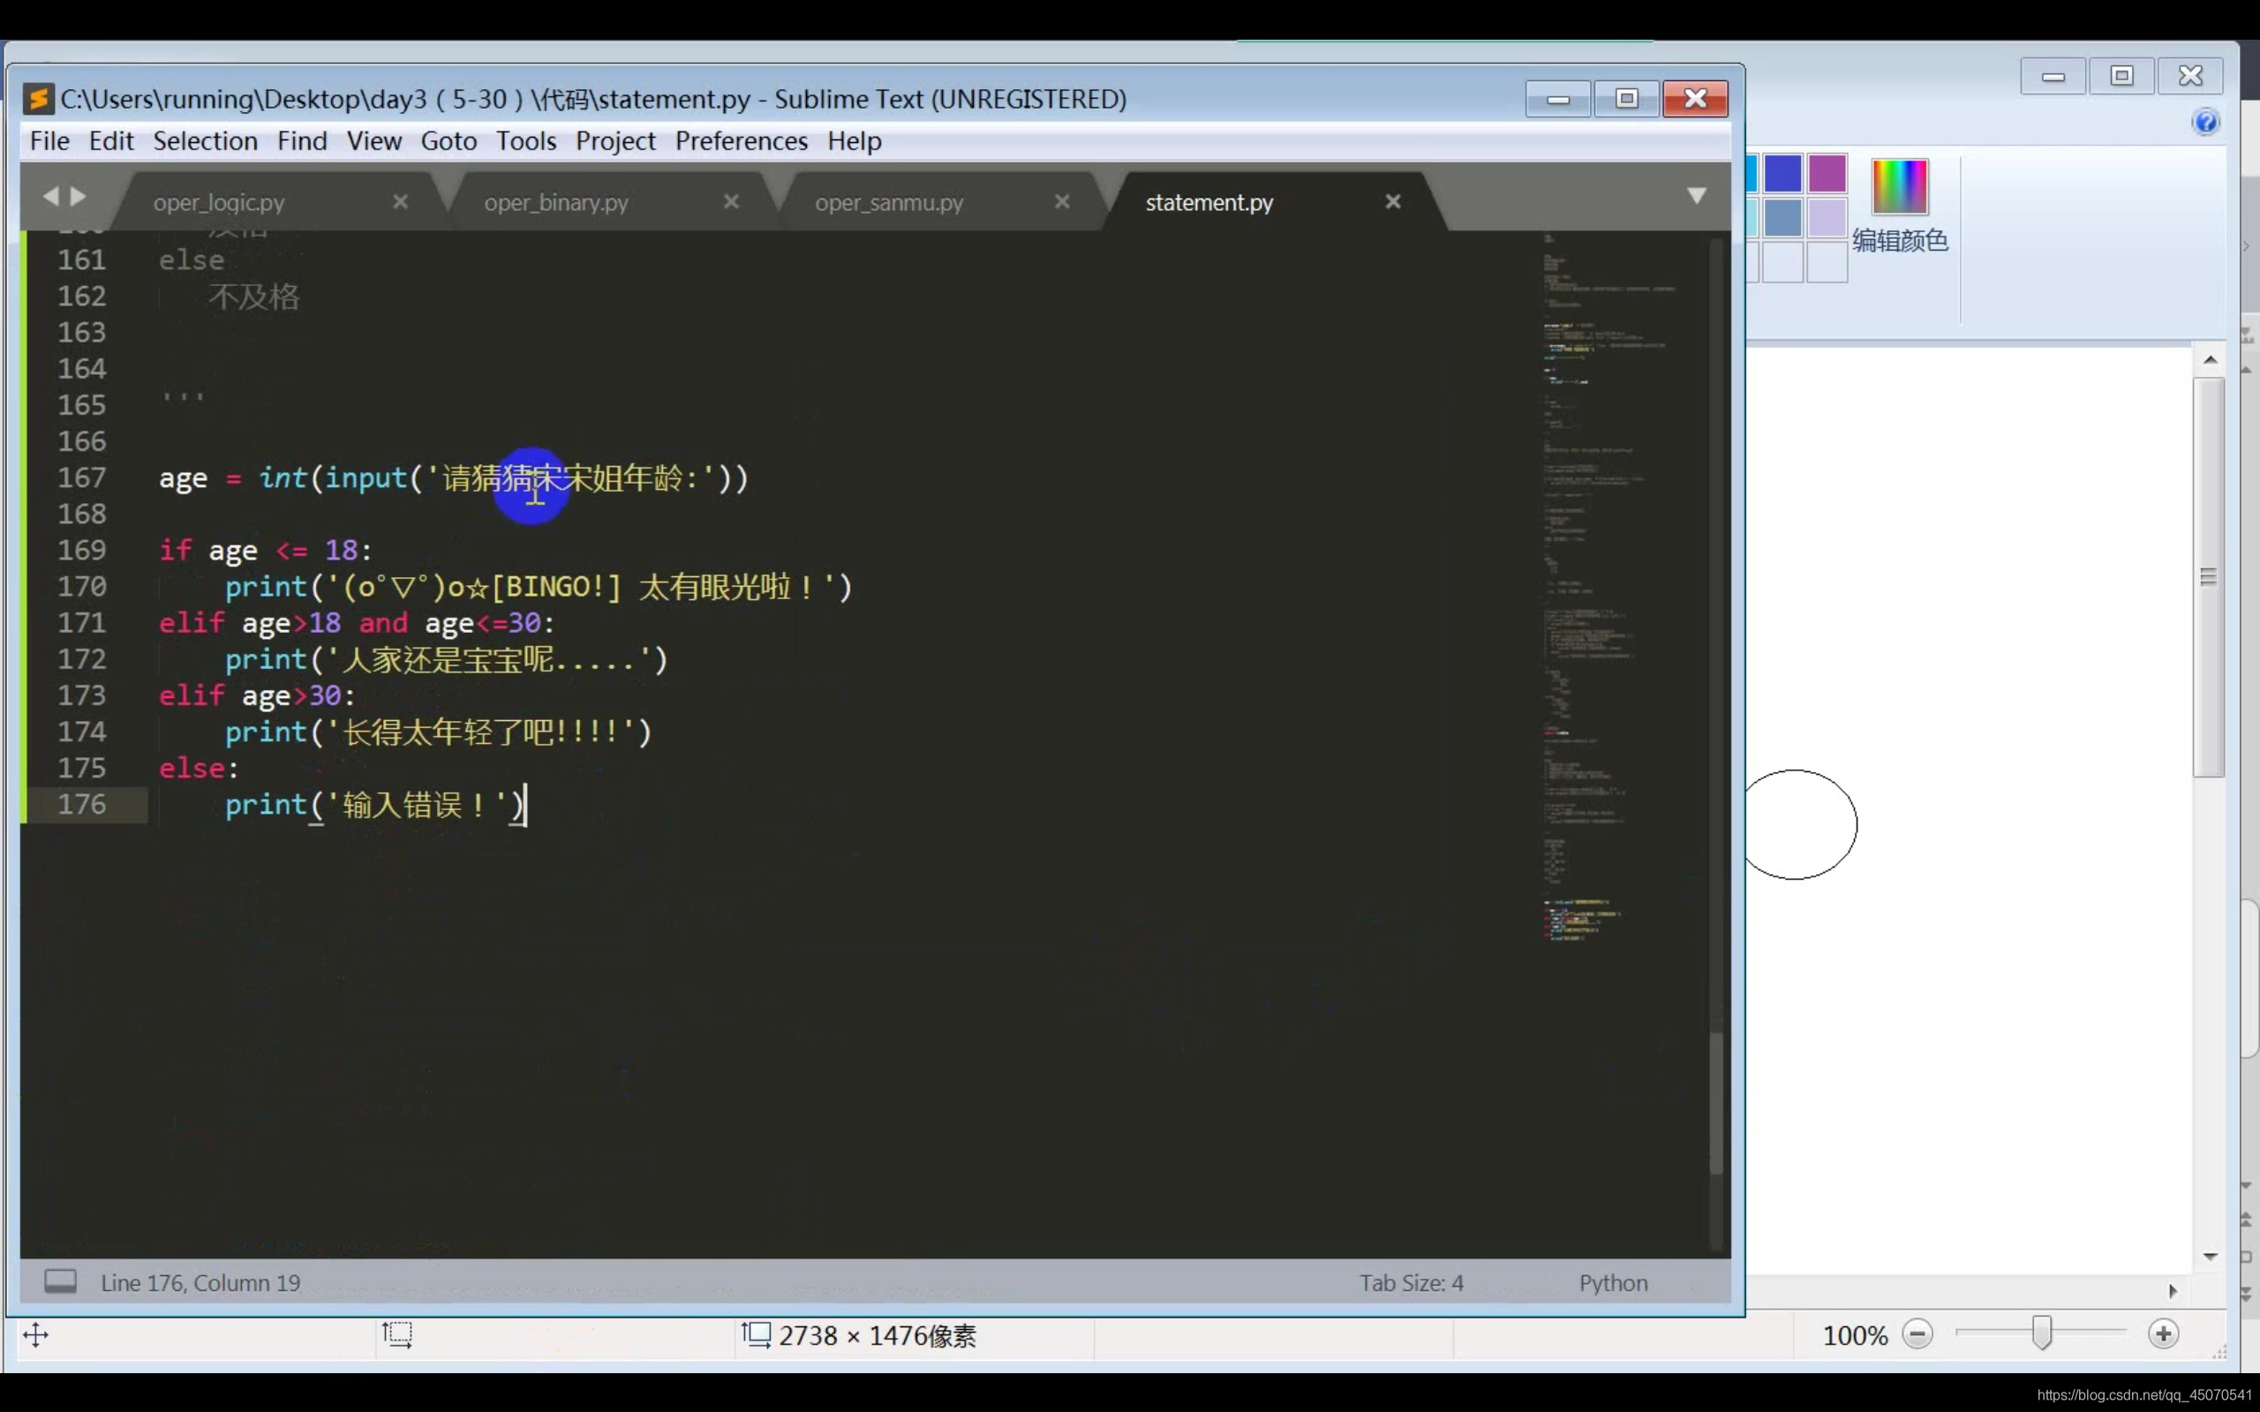Switch to the oper_logic.py tab
The width and height of the screenshot is (2260, 1412).
219,203
